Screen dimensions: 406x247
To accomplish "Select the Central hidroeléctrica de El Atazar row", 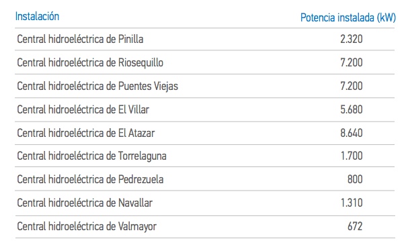I will coord(205,133).
